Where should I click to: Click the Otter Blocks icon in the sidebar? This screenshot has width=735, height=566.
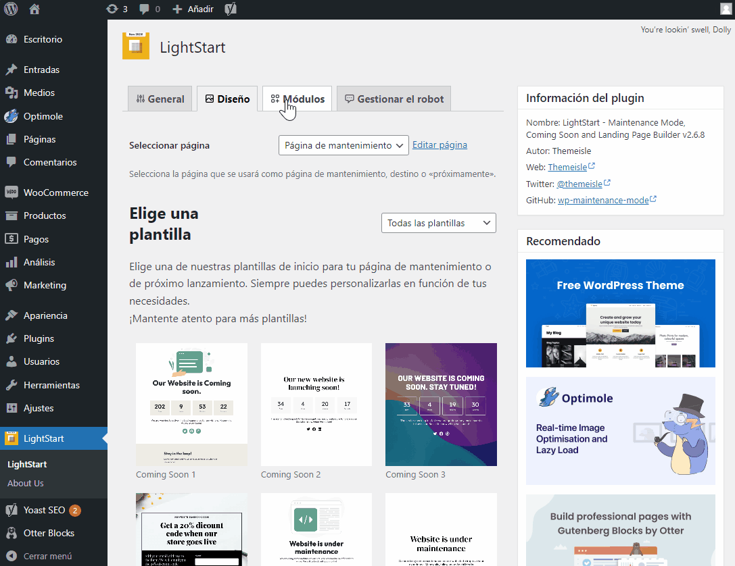(11, 533)
